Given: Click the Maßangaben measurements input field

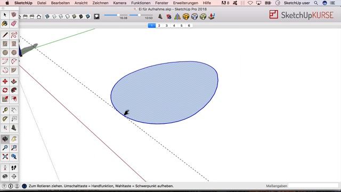Looking at the screenshot, I should (x=313, y=186).
